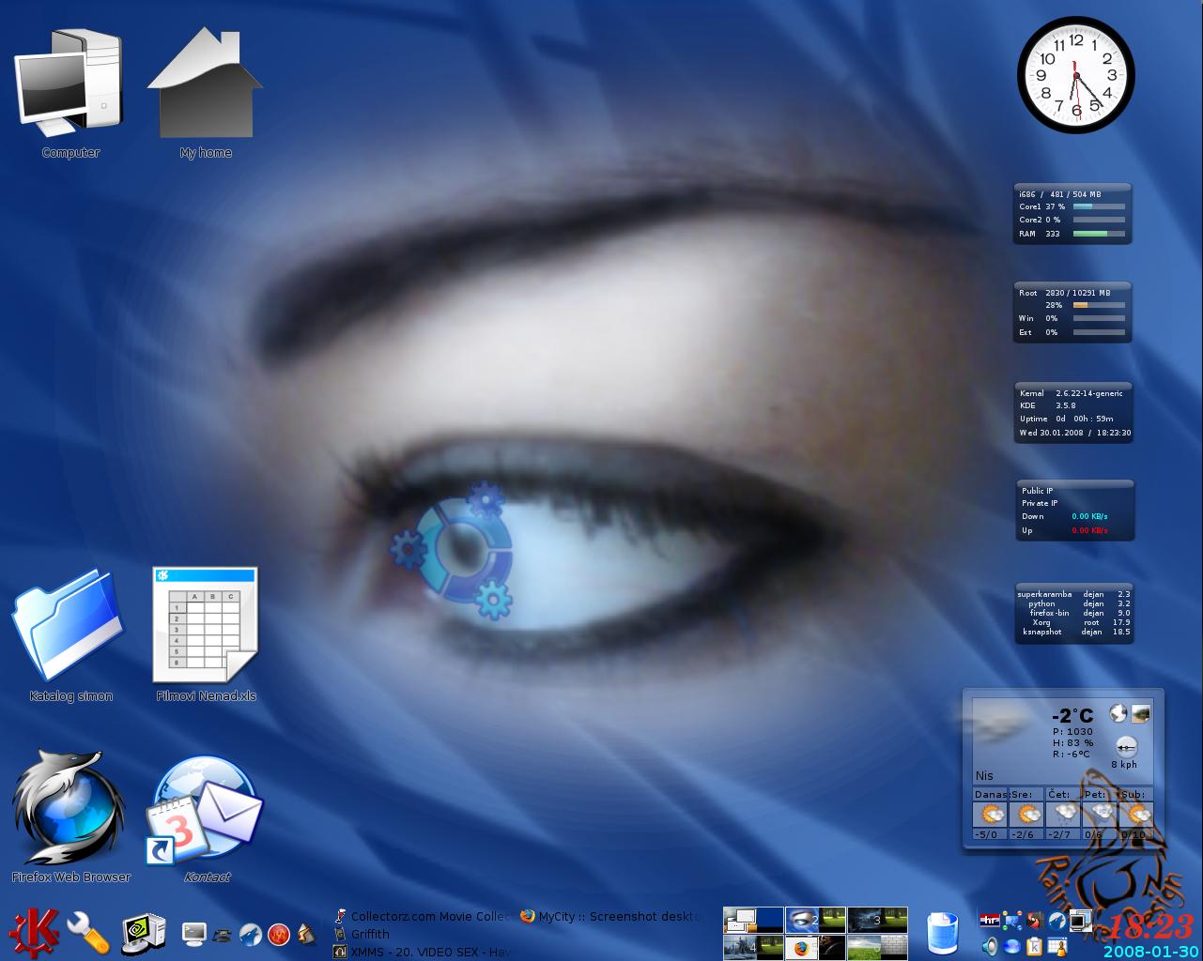
Task: Open the Klipper clipboard tray icon
Action: (1034, 946)
